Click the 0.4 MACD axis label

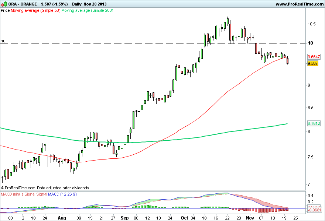click(x=311, y=196)
